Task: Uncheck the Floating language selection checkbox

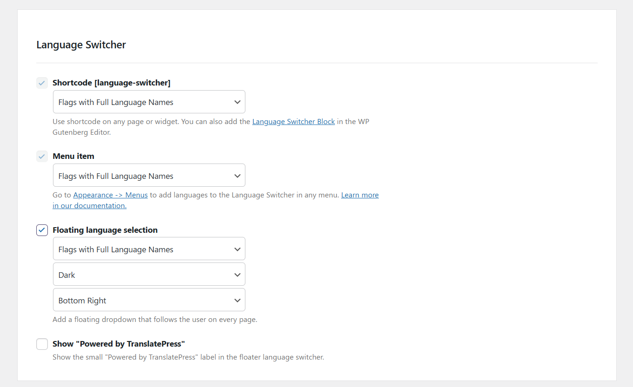Action: [42, 230]
